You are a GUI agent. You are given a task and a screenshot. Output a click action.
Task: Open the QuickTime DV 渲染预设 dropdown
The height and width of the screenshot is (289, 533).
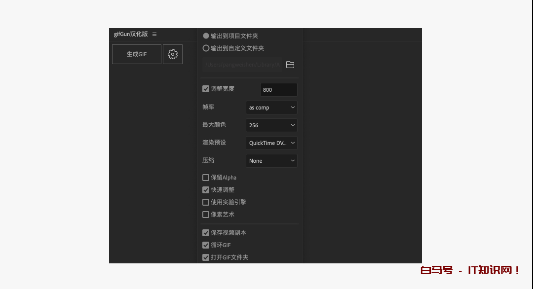(x=271, y=143)
